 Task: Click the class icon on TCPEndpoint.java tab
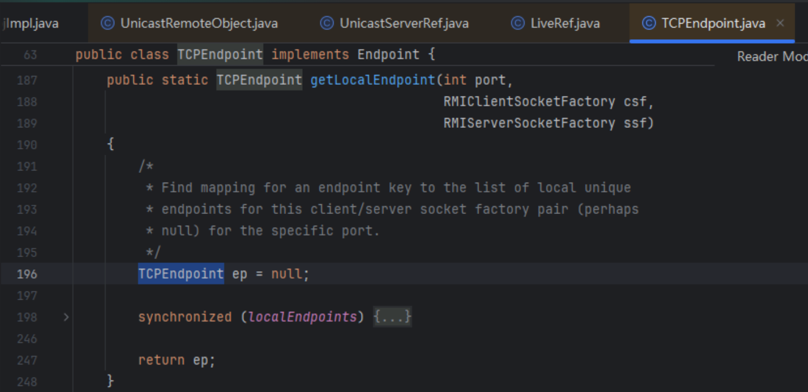click(649, 23)
